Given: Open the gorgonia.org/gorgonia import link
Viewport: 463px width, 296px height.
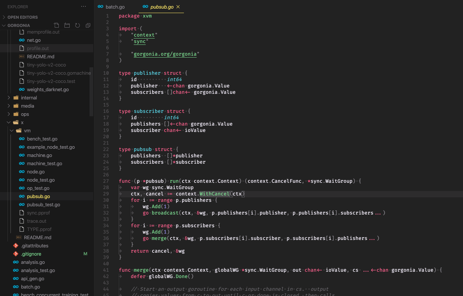Looking at the screenshot, I should tap(165, 54).
